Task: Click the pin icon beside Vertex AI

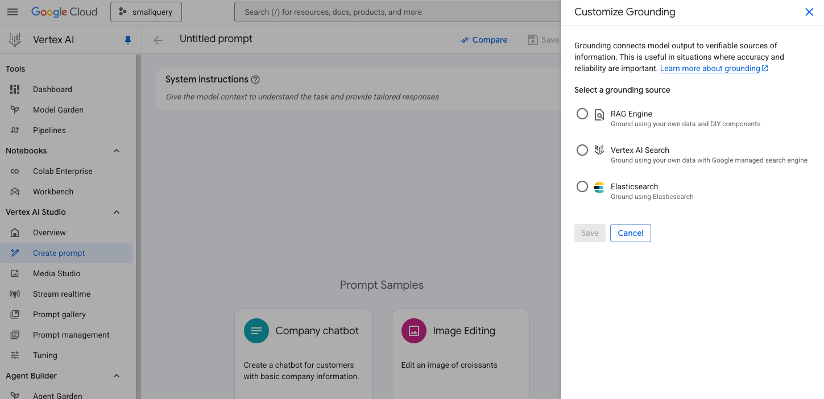Action: coord(128,40)
